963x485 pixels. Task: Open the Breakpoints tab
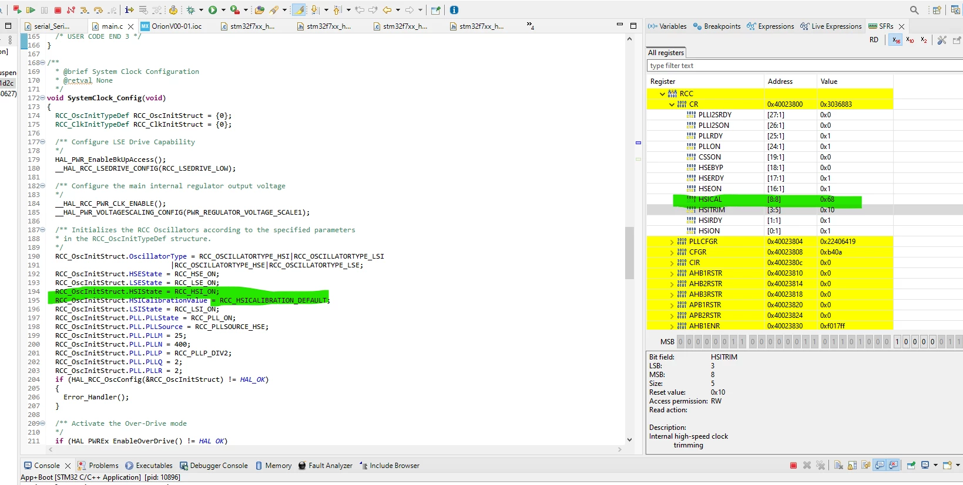pyautogui.click(x=717, y=26)
